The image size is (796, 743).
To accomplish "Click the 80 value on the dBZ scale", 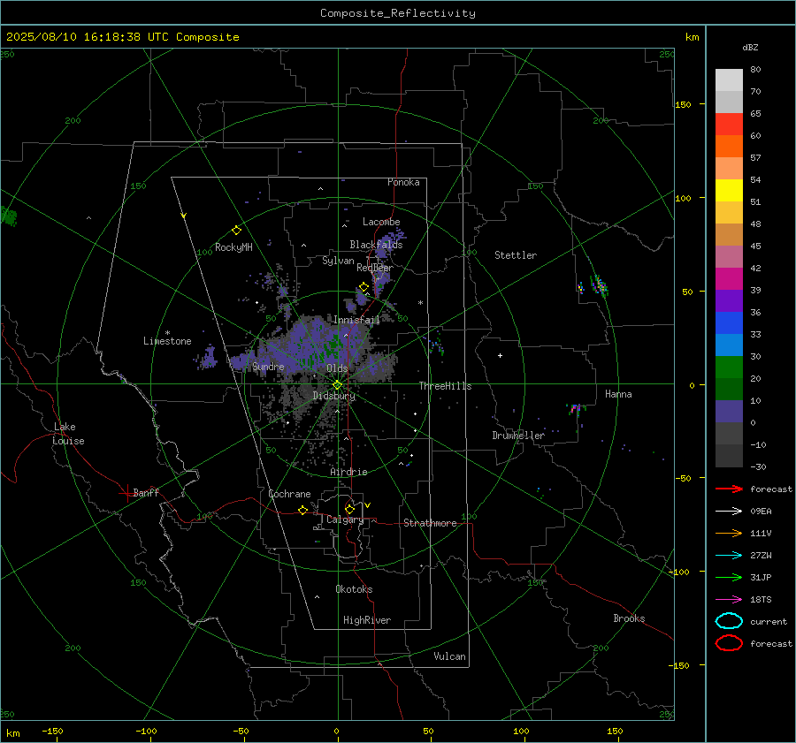I will (x=755, y=70).
